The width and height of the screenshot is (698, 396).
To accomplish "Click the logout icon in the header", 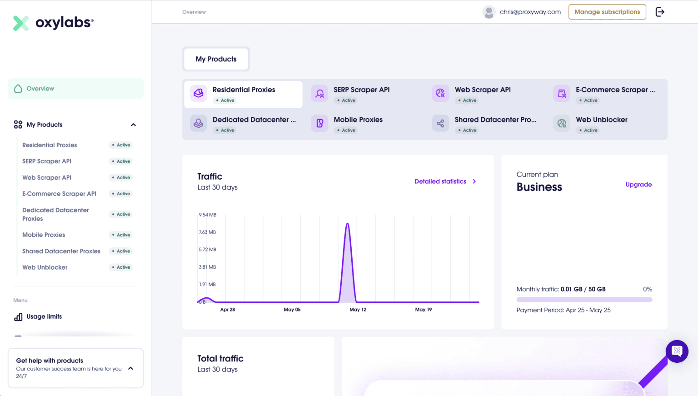I will click(659, 12).
